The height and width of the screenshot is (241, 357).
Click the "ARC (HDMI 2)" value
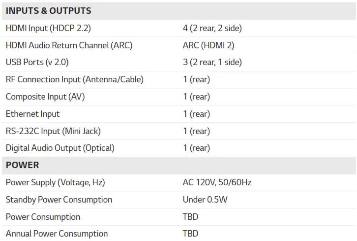tap(208, 45)
